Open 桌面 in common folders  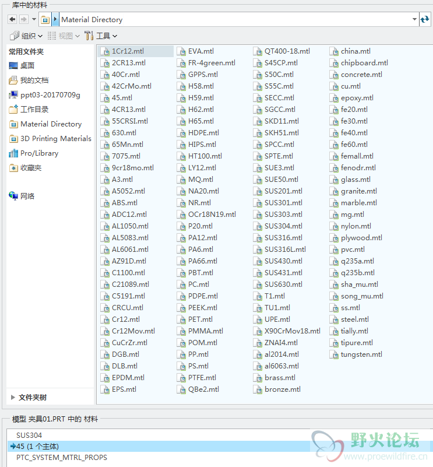click(22, 65)
